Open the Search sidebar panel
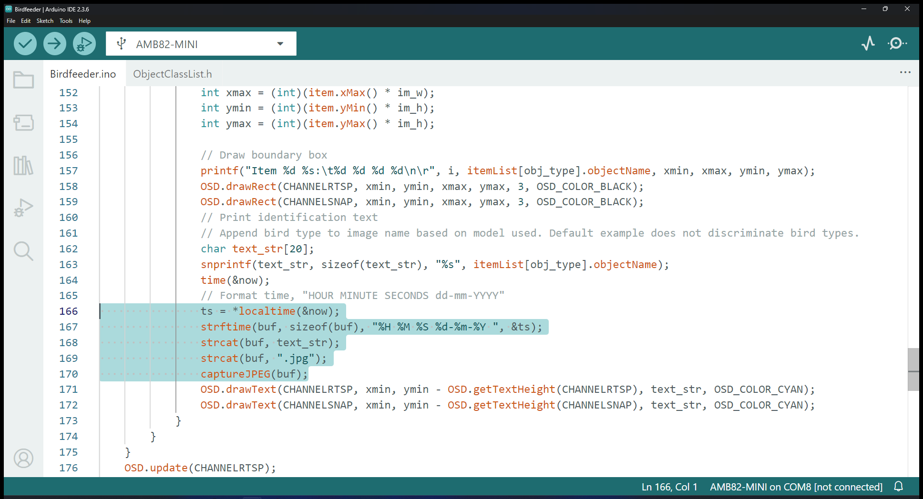The image size is (923, 499). point(23,251)
